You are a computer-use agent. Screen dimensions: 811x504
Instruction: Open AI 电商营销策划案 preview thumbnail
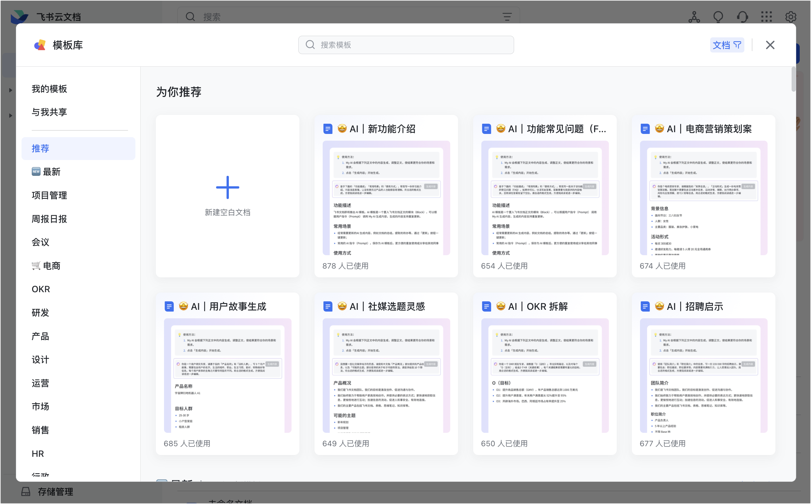(x=703, y=198)
